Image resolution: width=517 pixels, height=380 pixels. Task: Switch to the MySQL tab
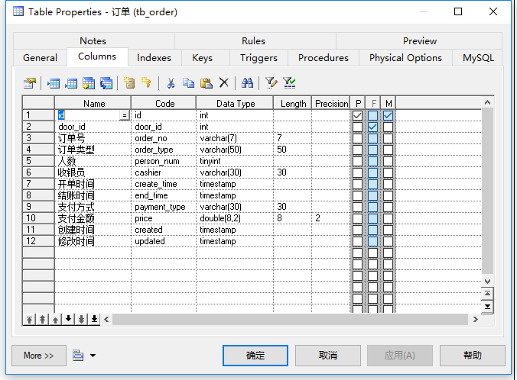[478, 57]
